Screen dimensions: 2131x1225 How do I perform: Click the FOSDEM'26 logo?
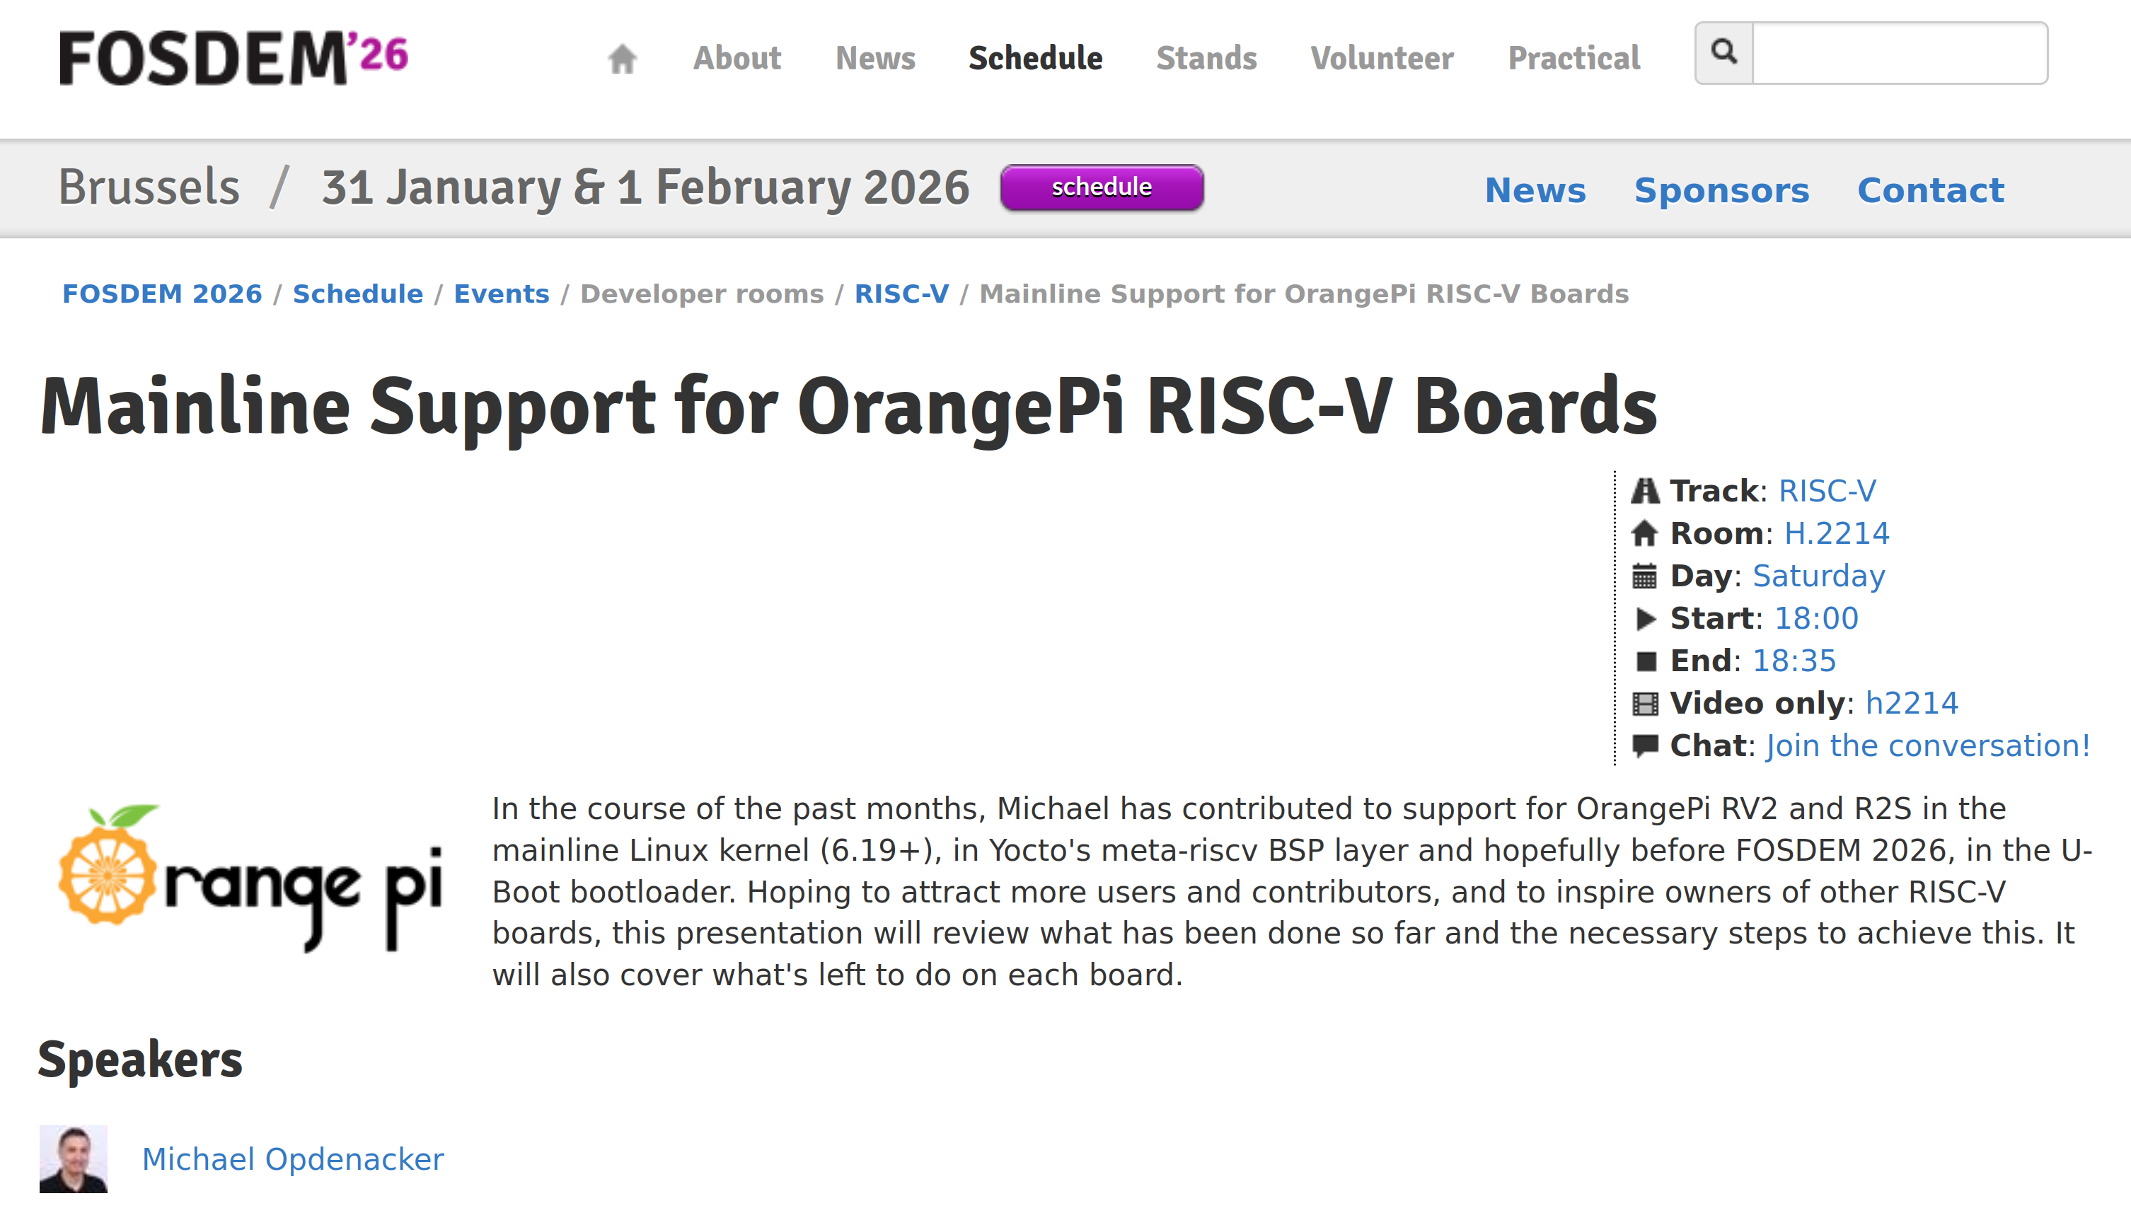point(233,57)
